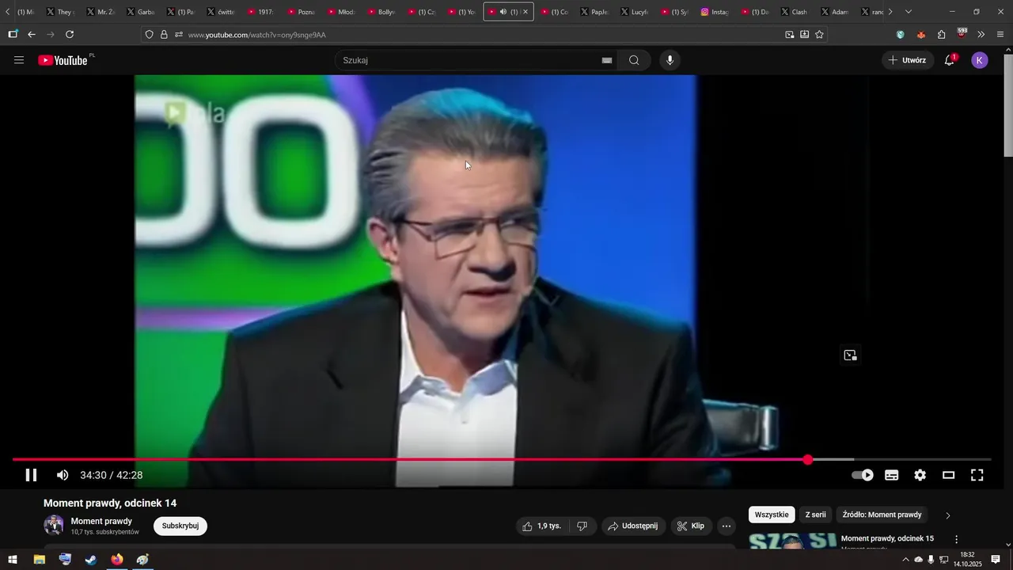Switch to the Clash tab
The width and height of the screenshot is (1013, 570).
pos(795,12)
